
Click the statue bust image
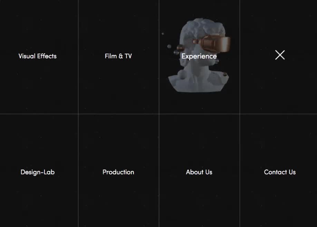[199, 55]
